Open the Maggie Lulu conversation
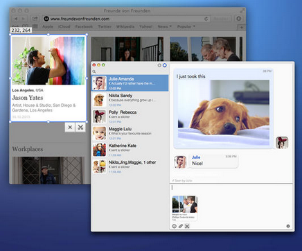This screenshot has height=251, width=302. coord(130,133)
